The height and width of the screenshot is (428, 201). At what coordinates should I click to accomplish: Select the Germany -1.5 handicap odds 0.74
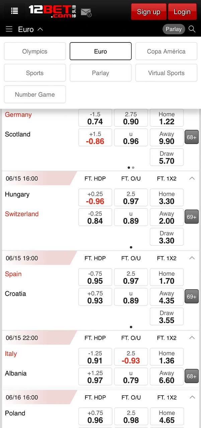(x=95, y=118)
